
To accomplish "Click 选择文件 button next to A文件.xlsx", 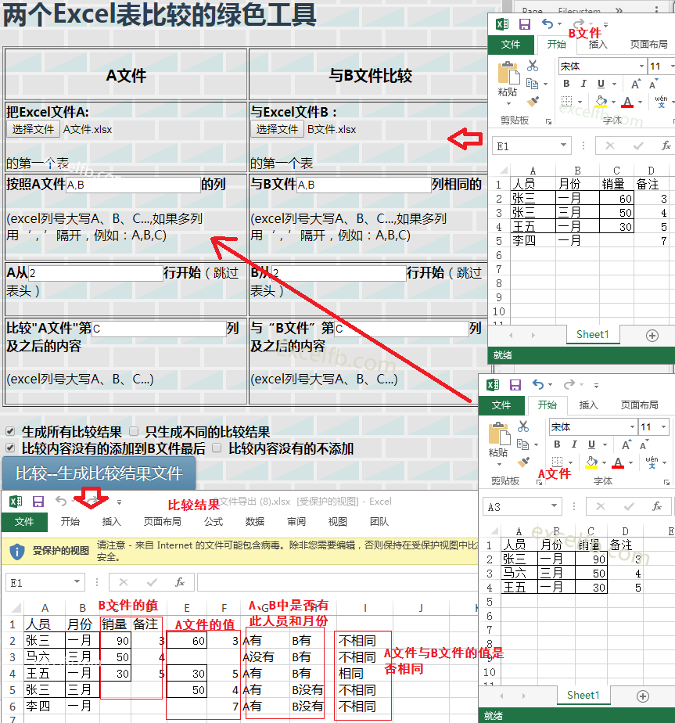I will click(x=33, y=129).
